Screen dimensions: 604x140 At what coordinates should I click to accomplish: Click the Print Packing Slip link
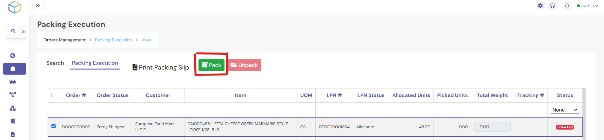point(161,67)
